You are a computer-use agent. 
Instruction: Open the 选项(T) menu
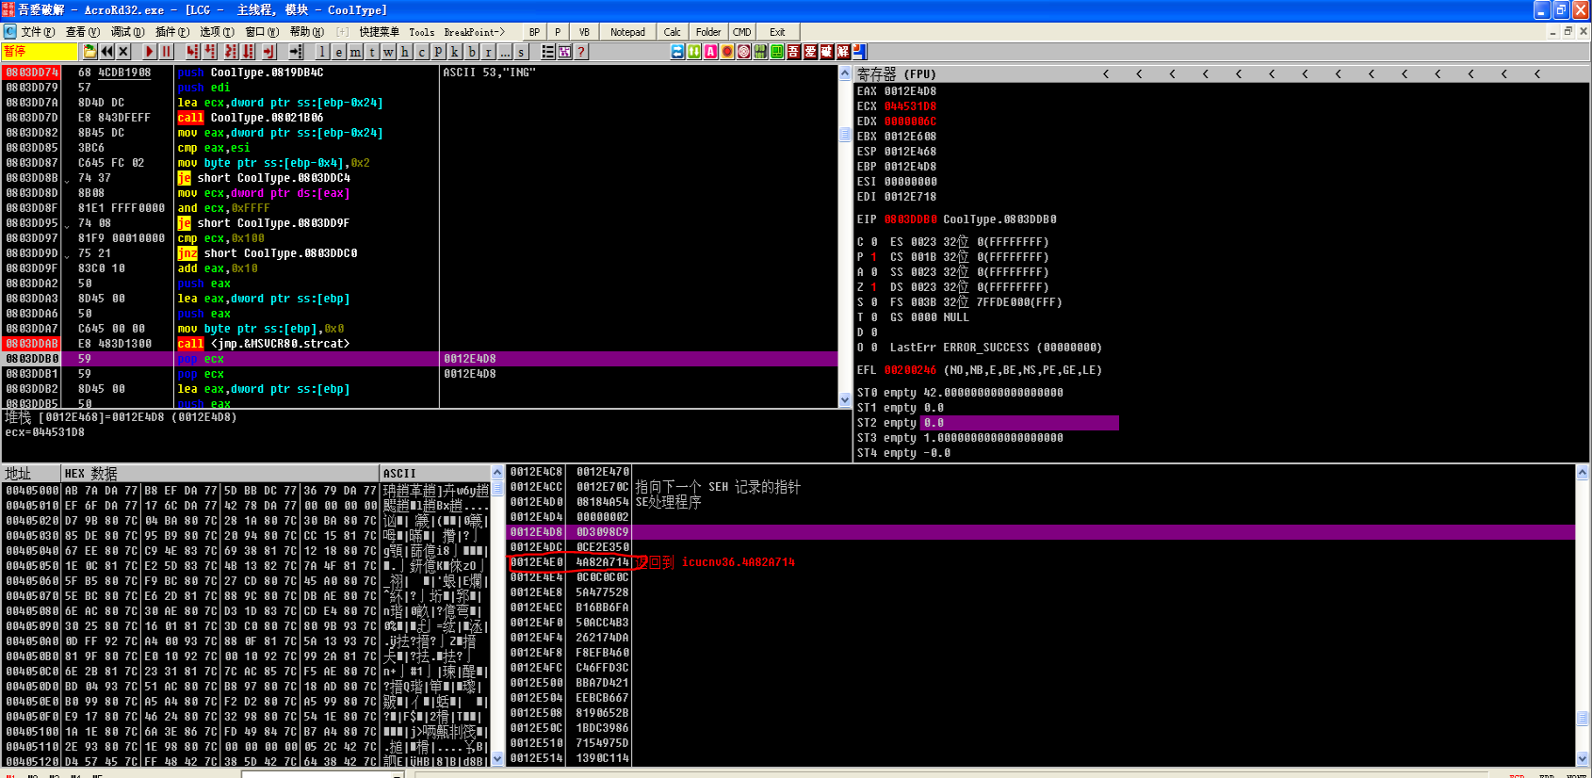point(217,32)
